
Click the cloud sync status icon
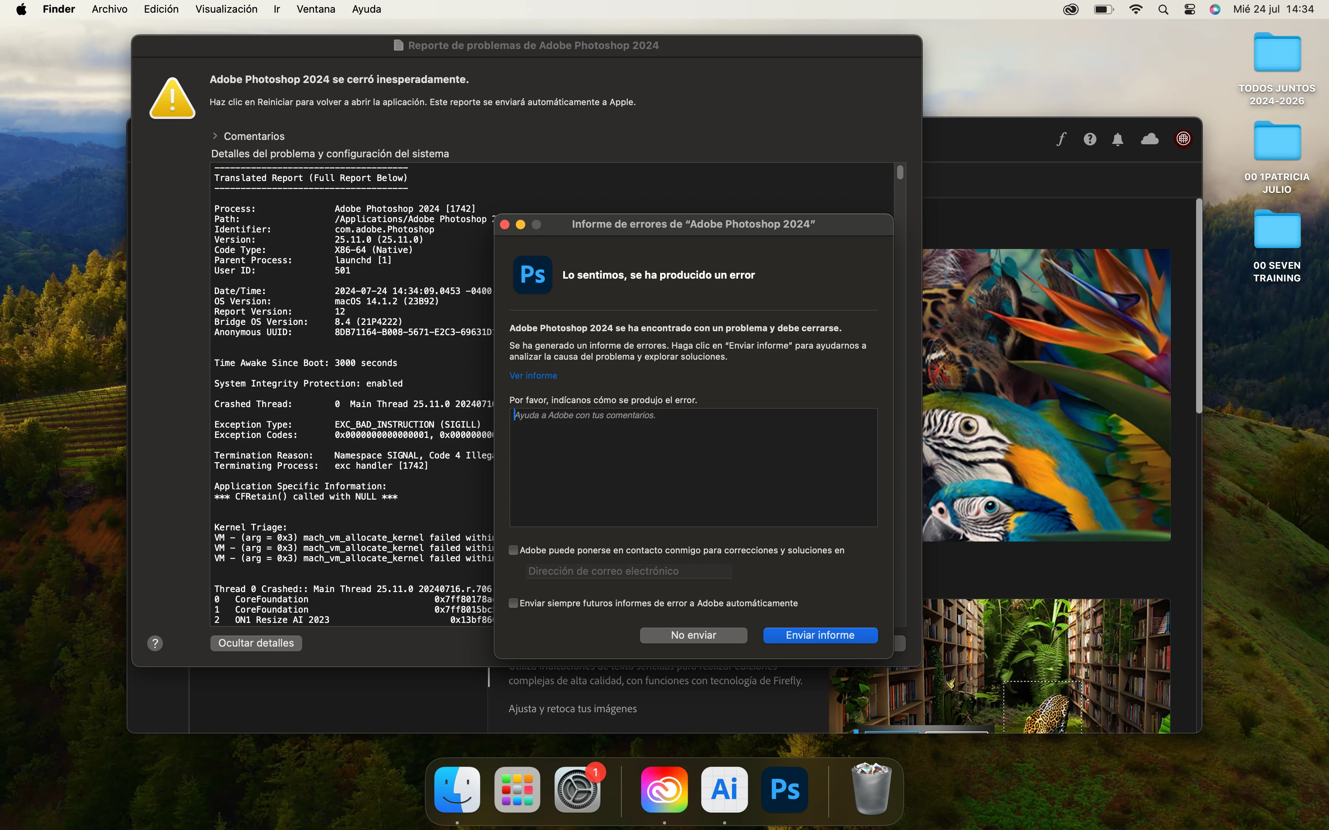[x=1149, y=139]
